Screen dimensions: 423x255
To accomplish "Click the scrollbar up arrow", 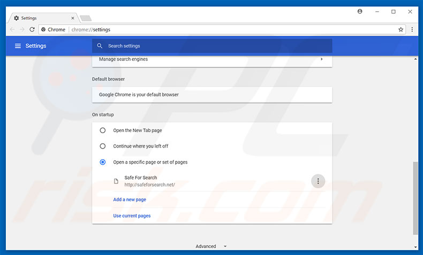I will coord(416,59).
